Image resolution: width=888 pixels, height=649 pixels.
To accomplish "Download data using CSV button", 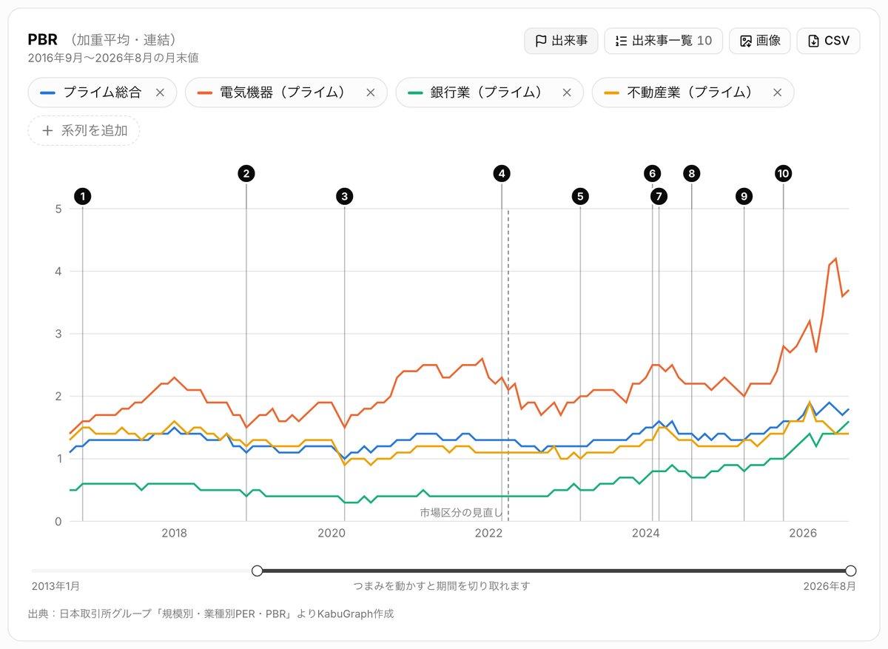I will tap(828, 41).
